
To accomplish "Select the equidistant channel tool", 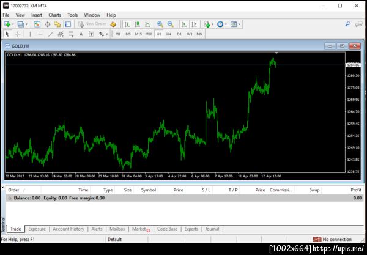I will point(61,34).
